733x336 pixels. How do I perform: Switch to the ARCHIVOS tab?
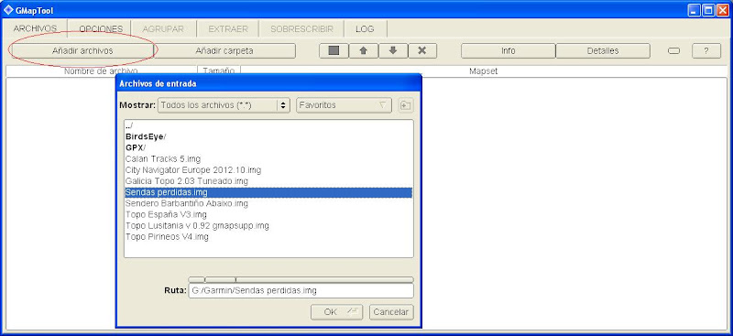[35, 29]
